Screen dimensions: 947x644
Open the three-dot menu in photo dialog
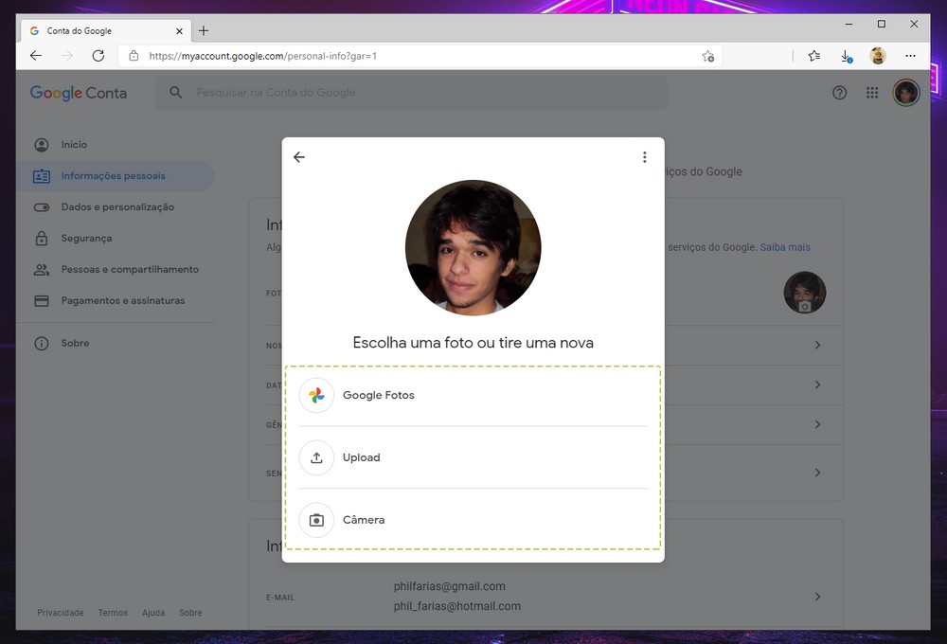(x=644, y=157)
